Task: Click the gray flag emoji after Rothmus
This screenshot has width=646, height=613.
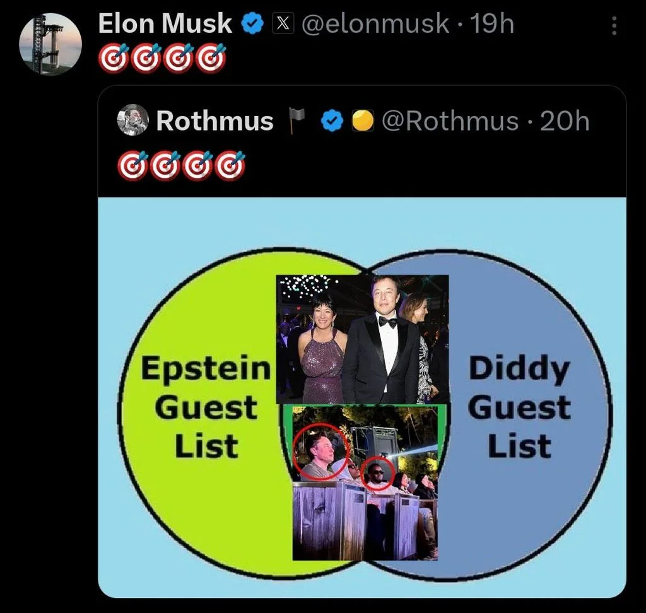Action: [x=296, y=120]
